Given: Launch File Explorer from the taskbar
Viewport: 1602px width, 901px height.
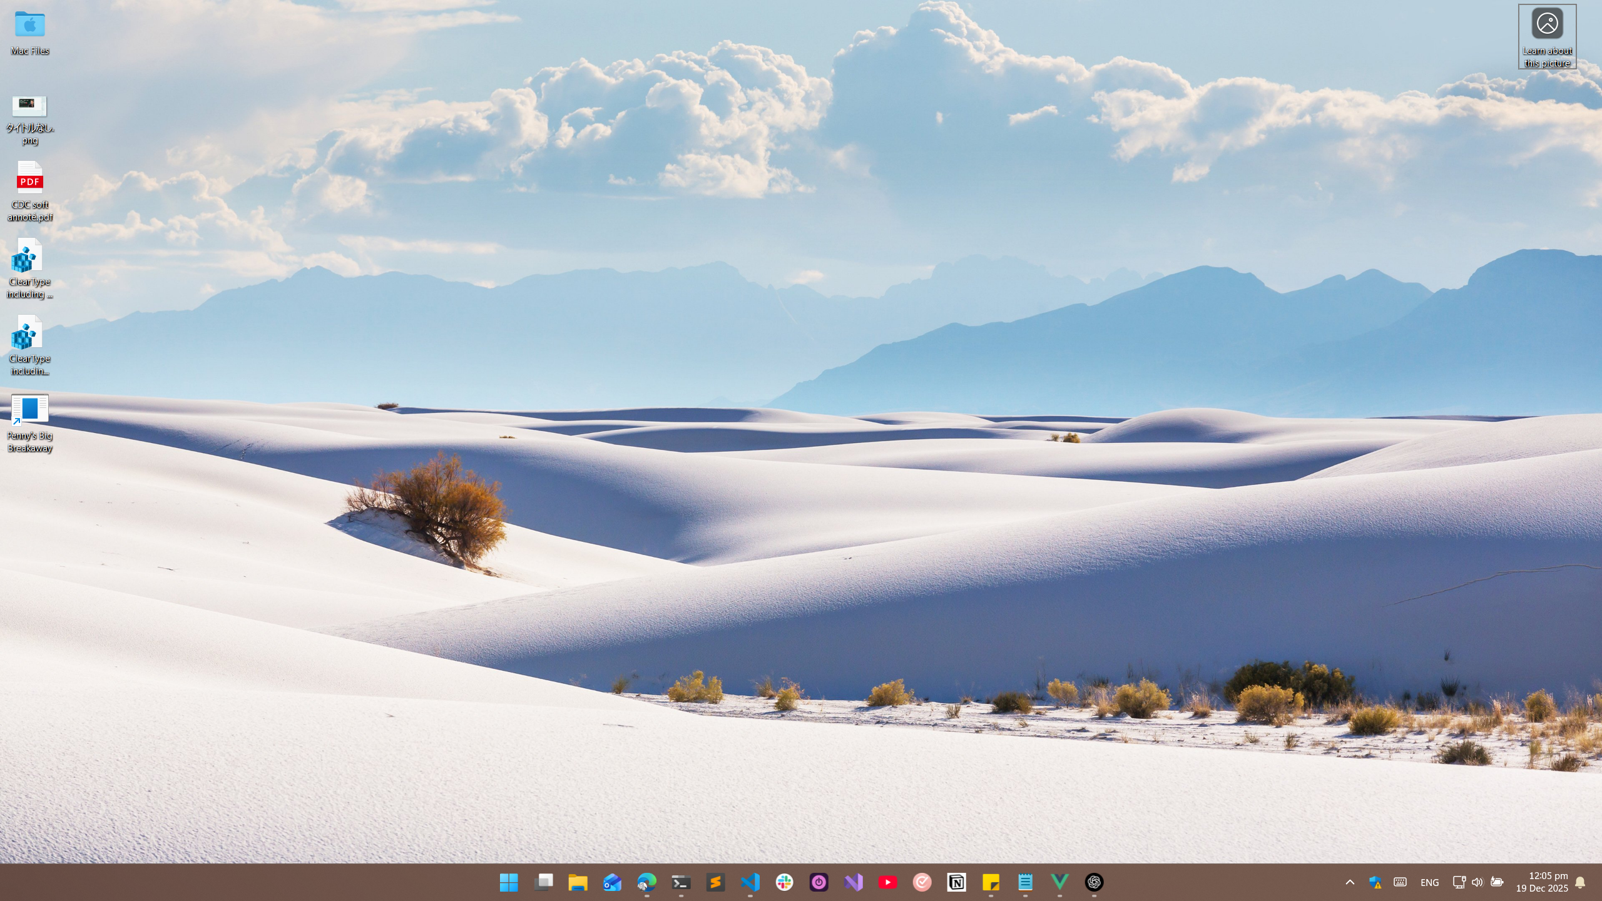Looking at the screenshot, I should click(x=578, y=882).
